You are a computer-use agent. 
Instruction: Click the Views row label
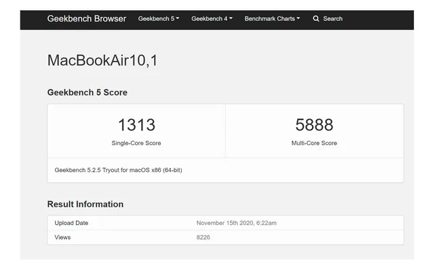(62, 237)
